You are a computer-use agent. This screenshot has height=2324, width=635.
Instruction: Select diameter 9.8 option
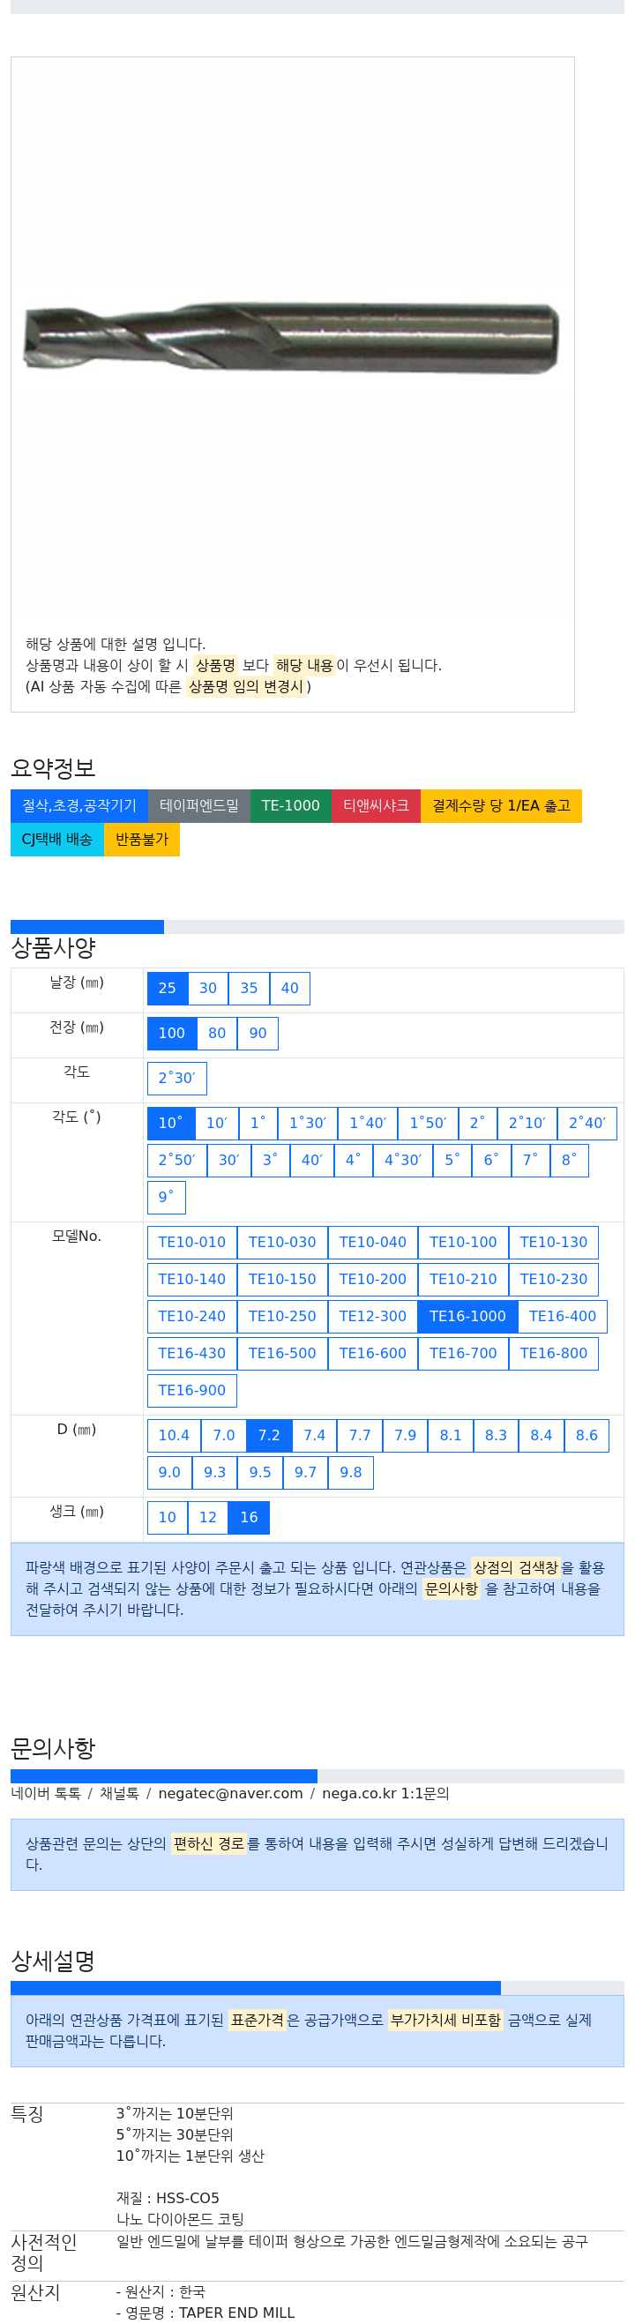[x=351, y=1472]
